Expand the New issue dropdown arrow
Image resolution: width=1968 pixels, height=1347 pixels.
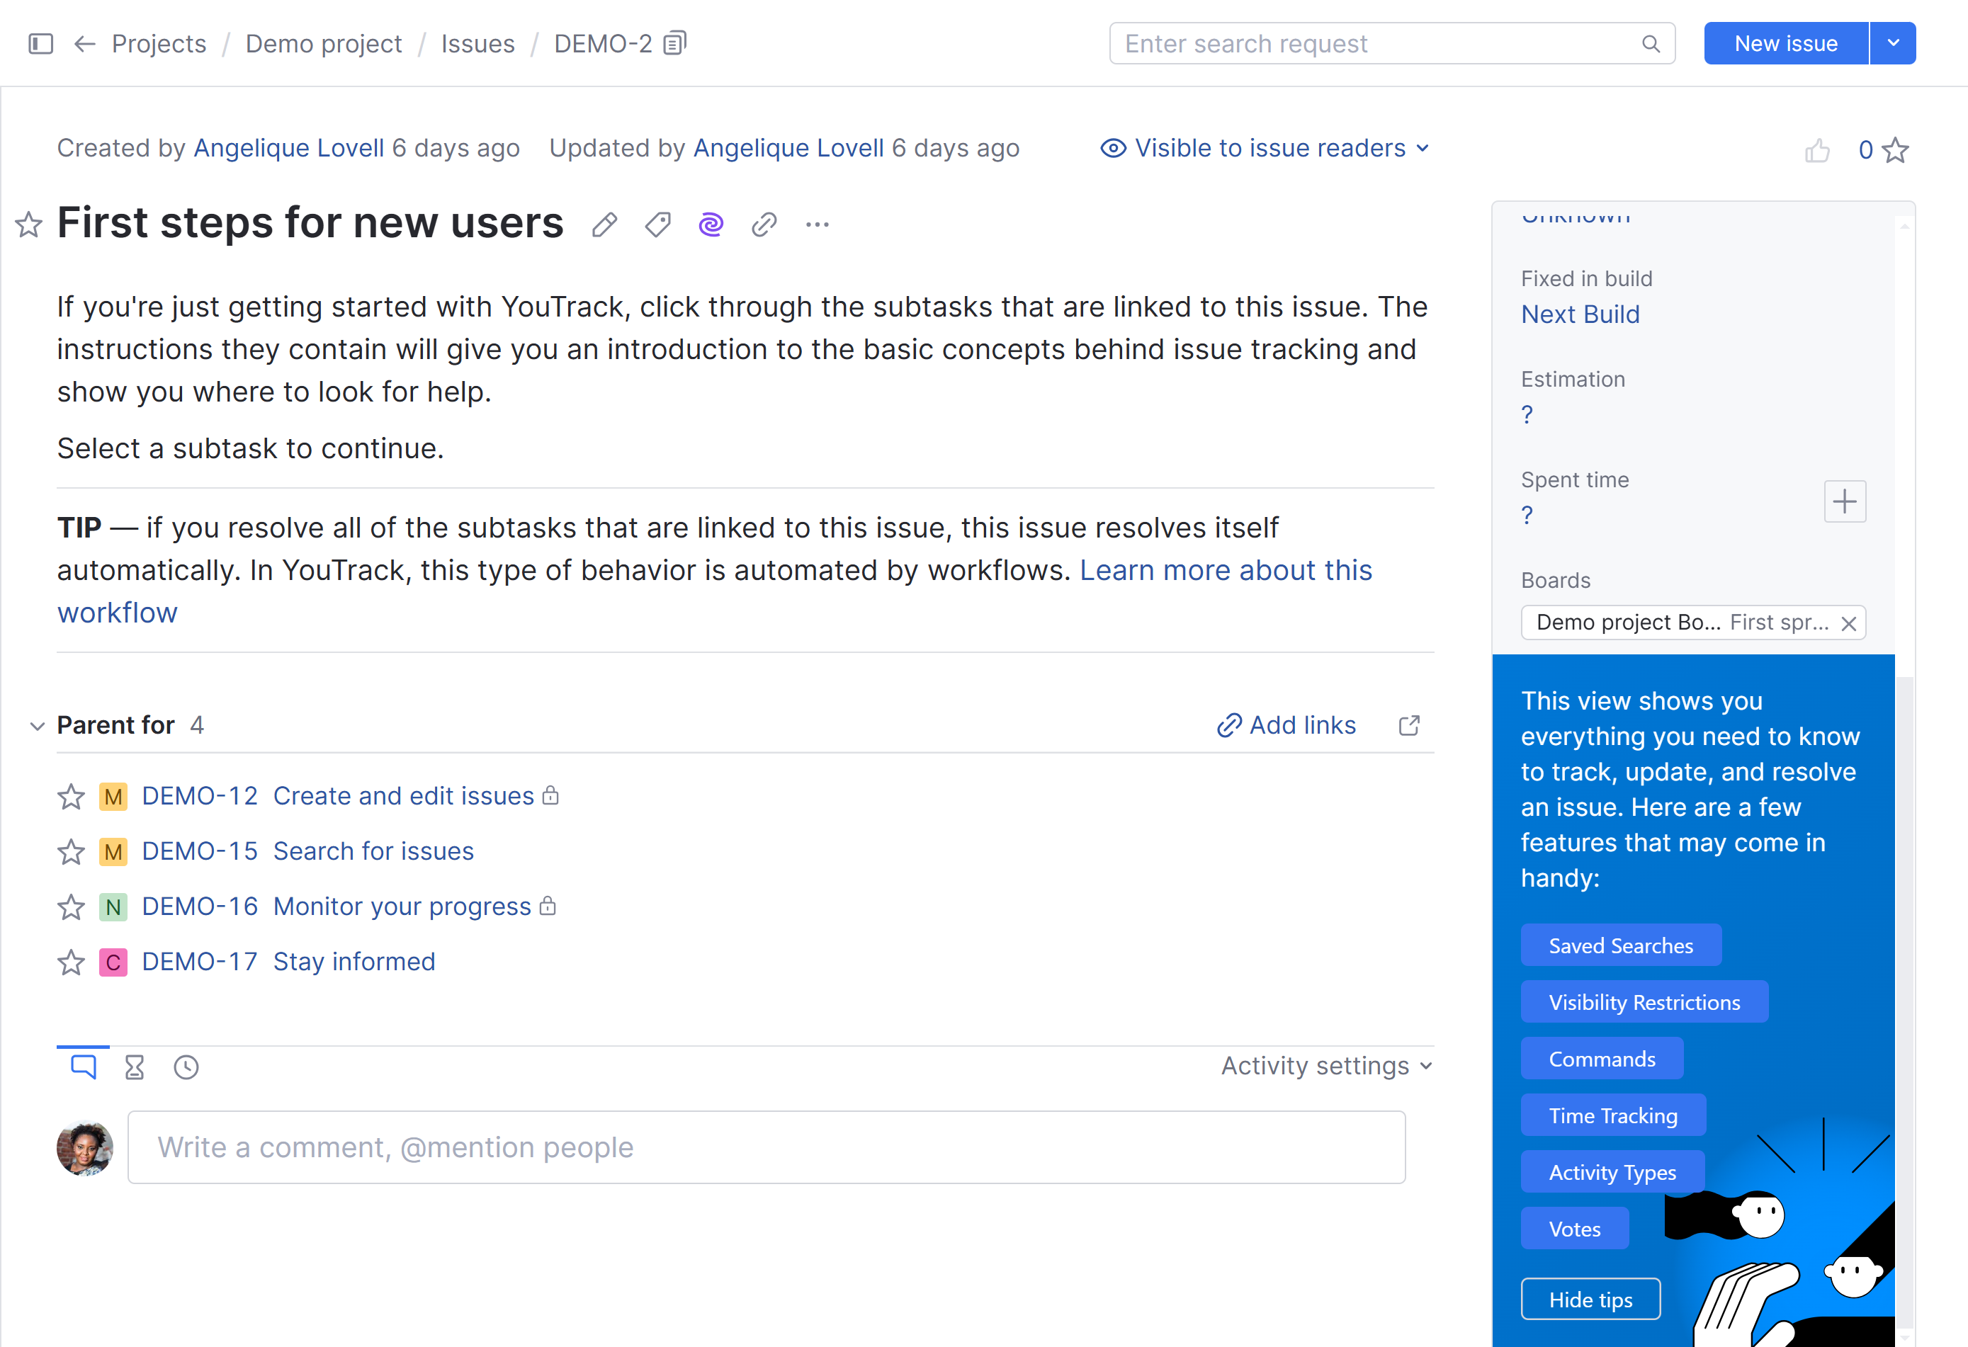pos(1894,43)
